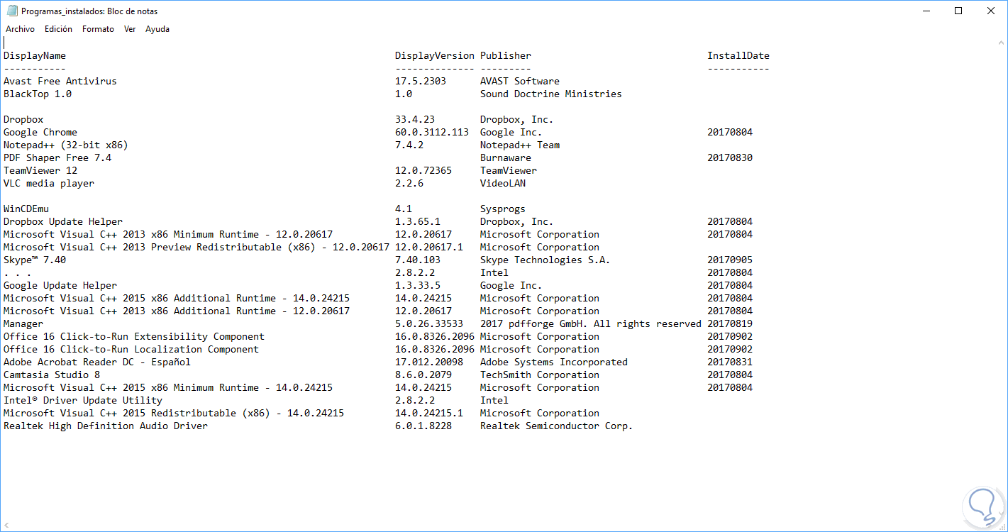
Task: Click the Google Update Helper entry
Action: [x=60, y=285]
